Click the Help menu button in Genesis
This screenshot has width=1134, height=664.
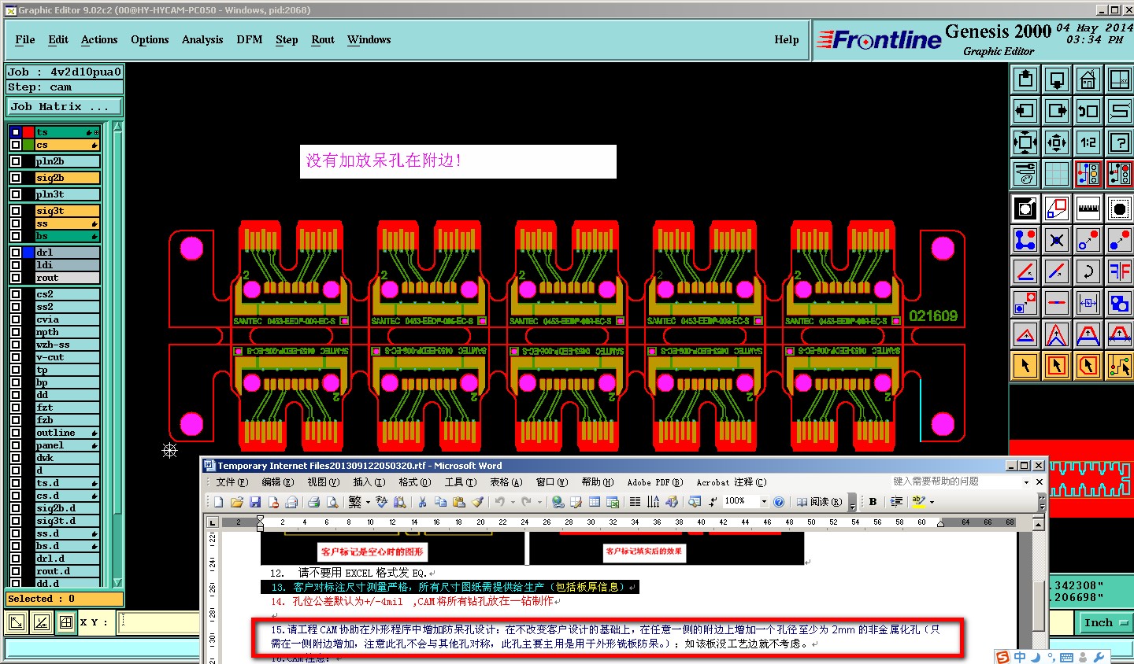[787, 39]
